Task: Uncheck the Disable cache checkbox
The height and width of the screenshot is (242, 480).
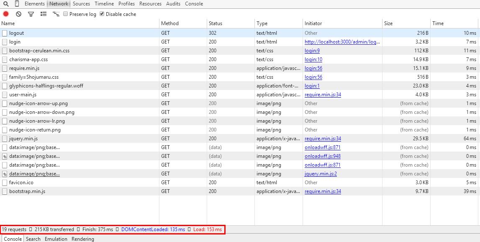Action: click(x=102, y=14)
